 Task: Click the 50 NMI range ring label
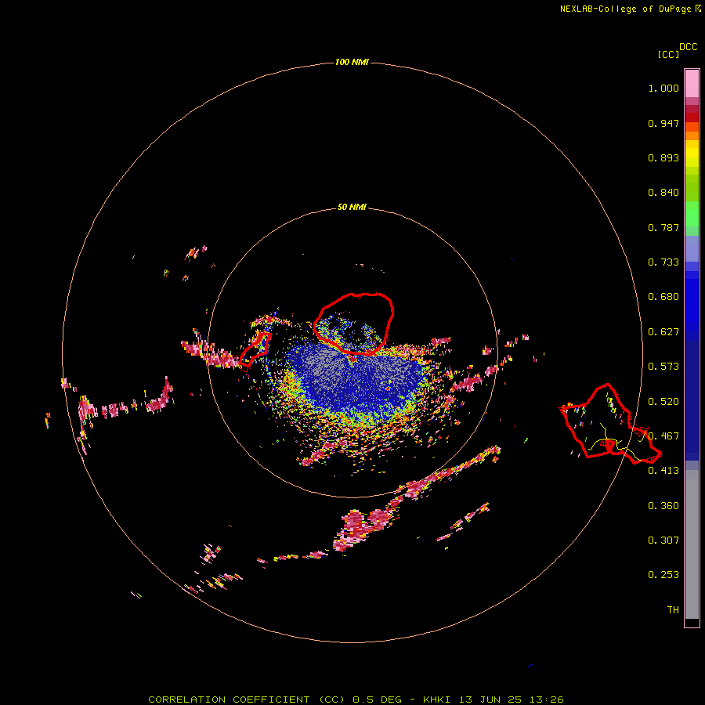(x=352, y=207)
